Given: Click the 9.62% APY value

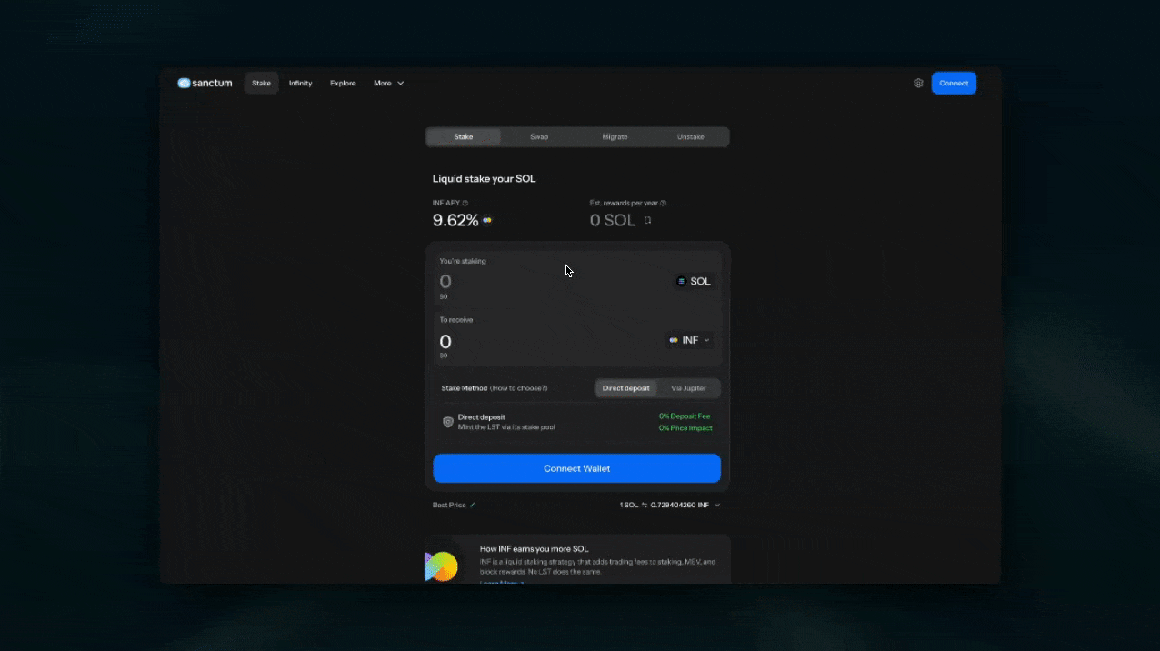Looking at the screenshot, I should [455, 220].
